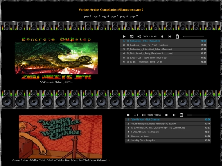
Task: Select track 06_Di-Bit_-_Telekinesis_Bomb
Action: click(164, 62)
